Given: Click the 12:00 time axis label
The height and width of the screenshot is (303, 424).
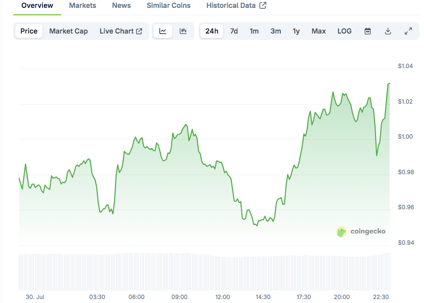Looking at the screenshot, I should coord(222,297).
